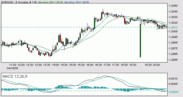Click the 1,3050 price axis label
The width and height of the screenshot is (183, 97).
click(173, 6)
